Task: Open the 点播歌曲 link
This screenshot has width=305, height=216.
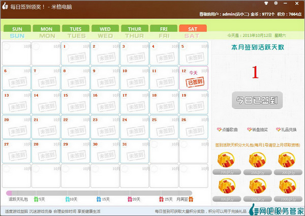Action: pos(227,130)
